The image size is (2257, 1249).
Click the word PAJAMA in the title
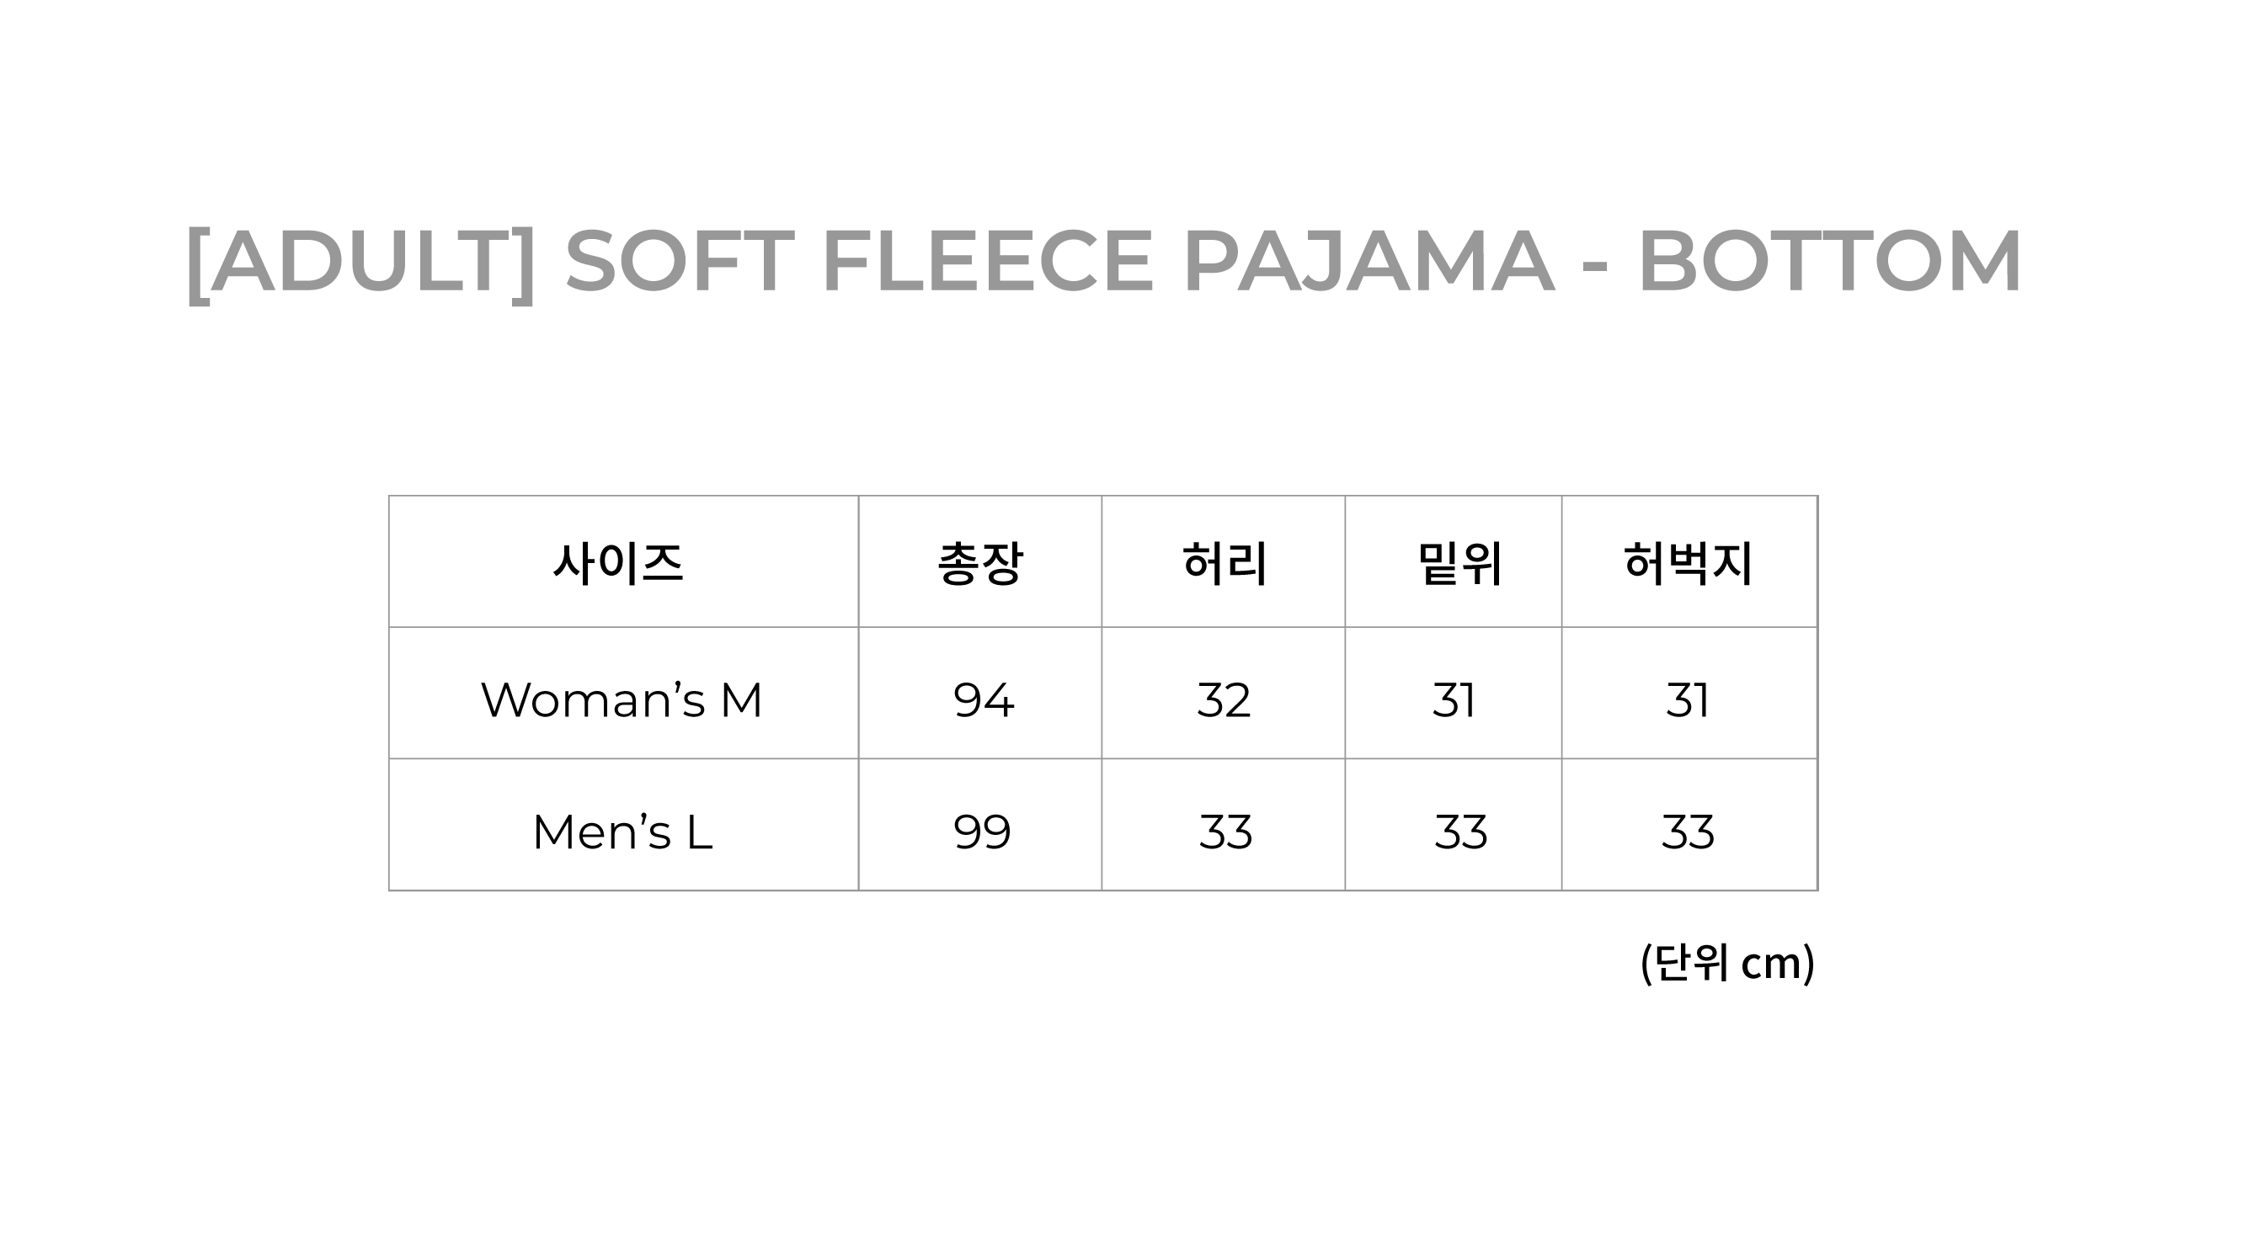tap(1367, 261)
